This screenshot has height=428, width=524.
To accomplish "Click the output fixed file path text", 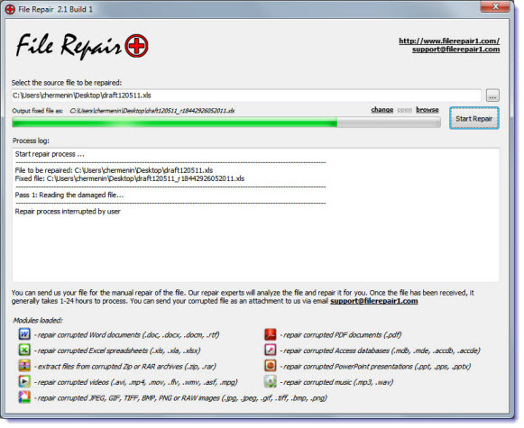I will pos(152,111).
